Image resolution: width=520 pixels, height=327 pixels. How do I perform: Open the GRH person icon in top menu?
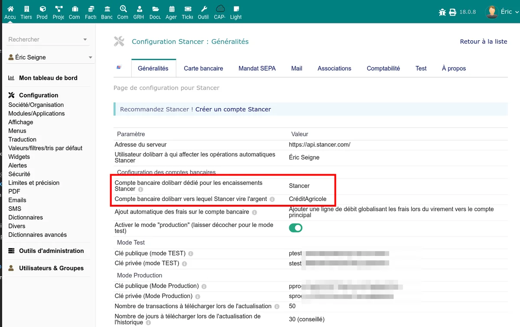[x=139, y=9]
